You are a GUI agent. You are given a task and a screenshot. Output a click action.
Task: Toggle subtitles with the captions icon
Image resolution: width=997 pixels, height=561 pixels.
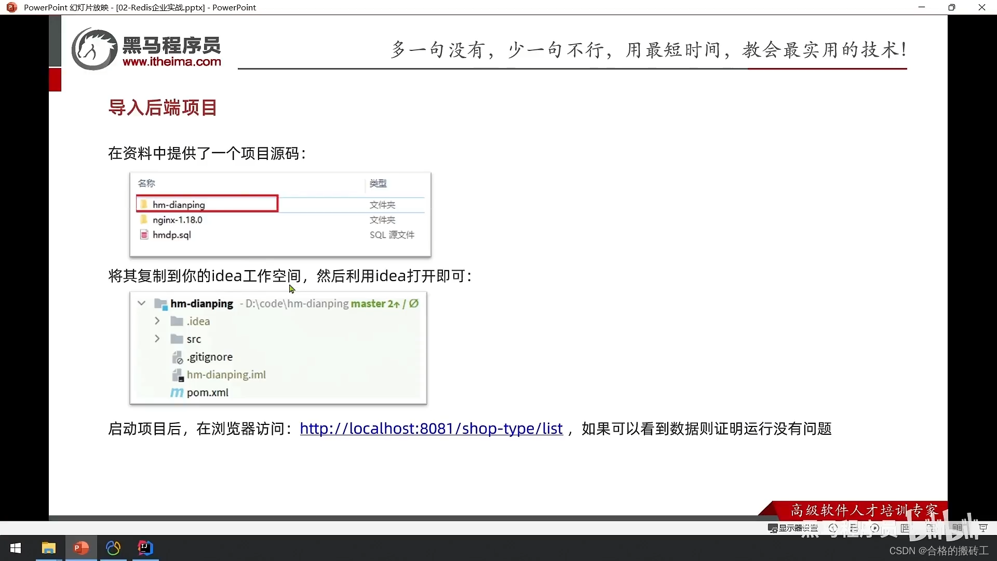(x=956, y=528)
